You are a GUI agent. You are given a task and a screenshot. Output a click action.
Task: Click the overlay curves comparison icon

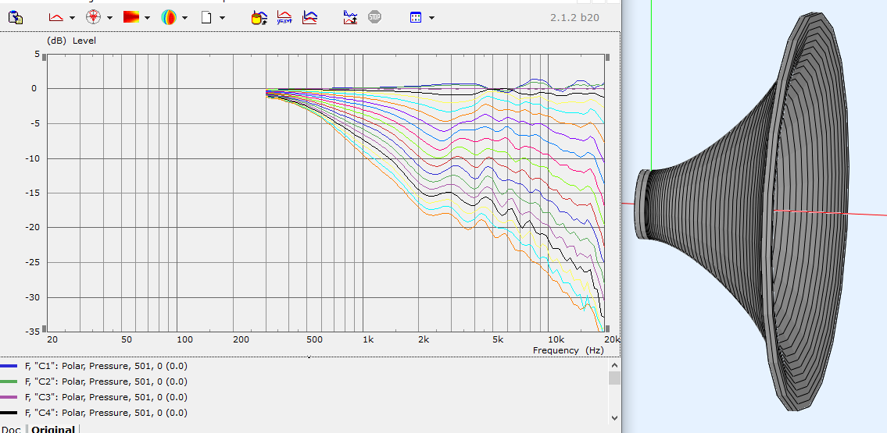click(309, 17)
